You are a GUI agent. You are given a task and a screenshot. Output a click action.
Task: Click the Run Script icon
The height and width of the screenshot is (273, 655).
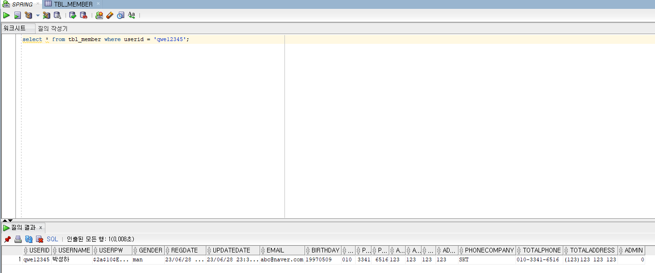[17, 15]
